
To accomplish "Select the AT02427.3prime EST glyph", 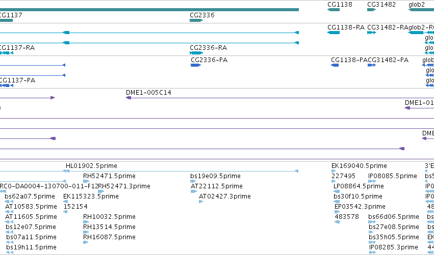I will 201,202.
